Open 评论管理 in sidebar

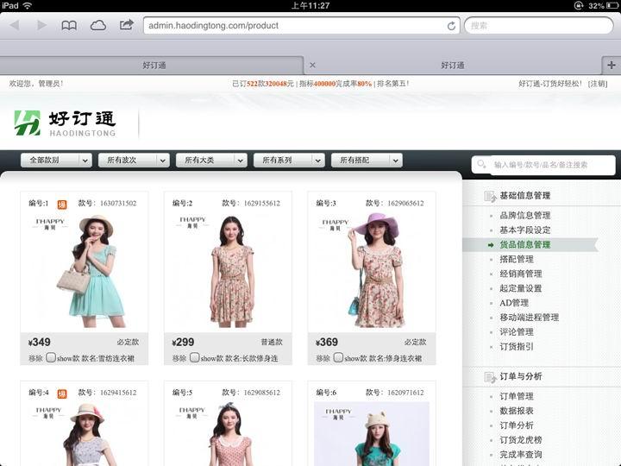517,332
